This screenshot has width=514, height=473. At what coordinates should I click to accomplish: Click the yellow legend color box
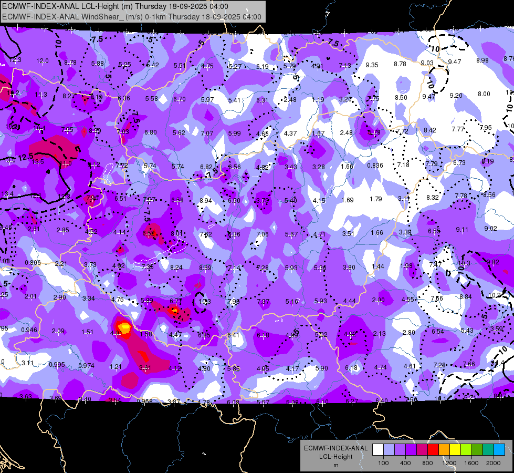455,449
